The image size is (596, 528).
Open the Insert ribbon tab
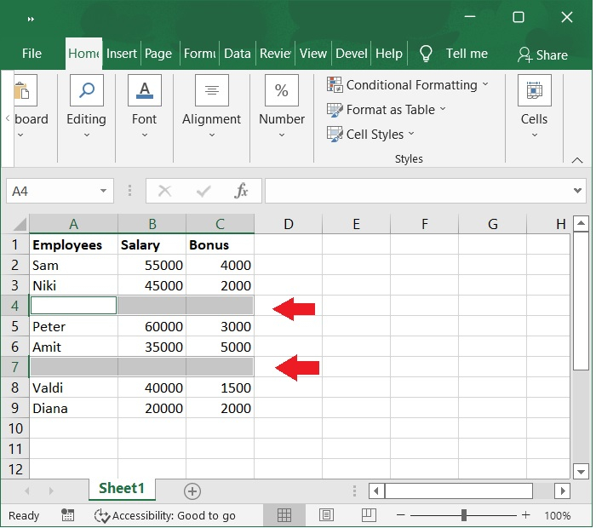pyautogui.click(x=121, y=53)
